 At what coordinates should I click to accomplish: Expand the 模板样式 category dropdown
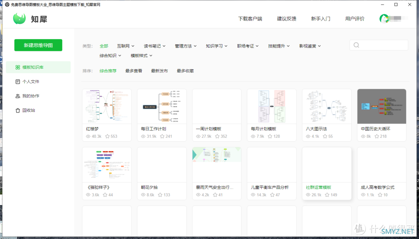click(142, 55)
